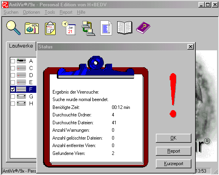The image size is (219, 175).
Task: Click drive F disk icon
Action: [x=21, y=89]
